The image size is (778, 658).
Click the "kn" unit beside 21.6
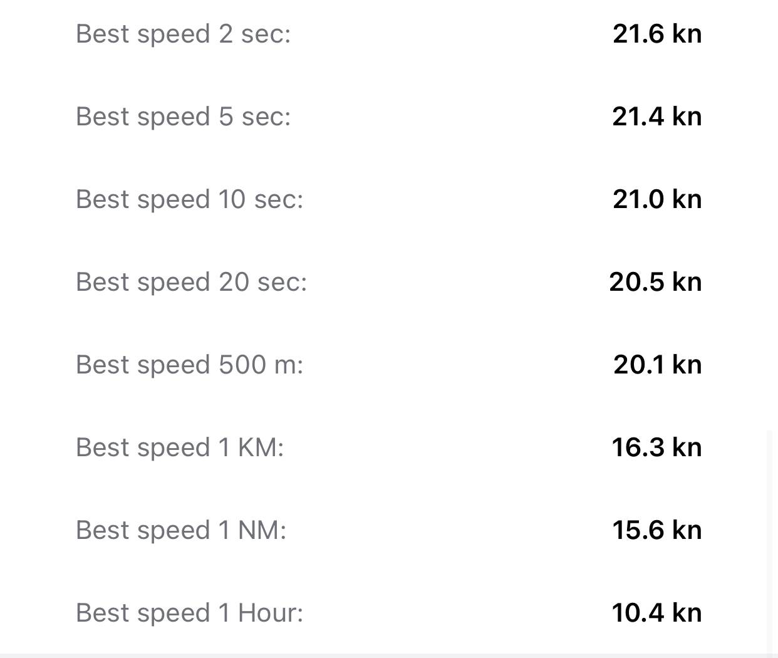click(x=687, y=34)
